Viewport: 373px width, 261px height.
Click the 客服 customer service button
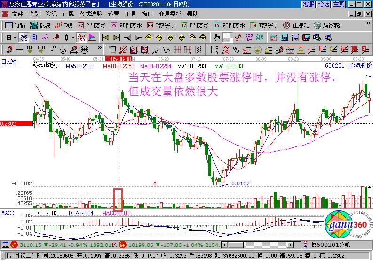coord(308,4)
